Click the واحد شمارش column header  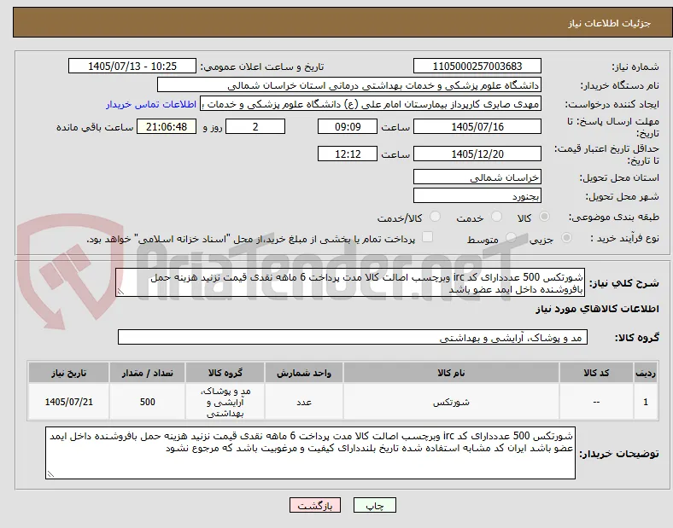304,373
